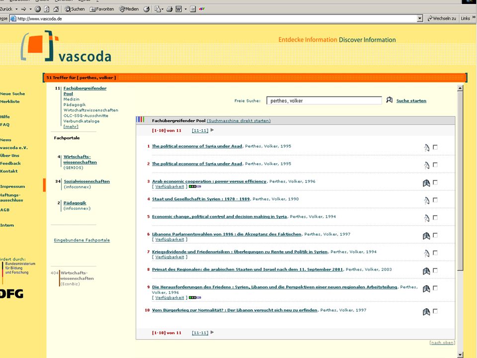The image size is (477, 358).
Task: Mark result 5 Economic change checkbox
Action: (x=435, y=218)
